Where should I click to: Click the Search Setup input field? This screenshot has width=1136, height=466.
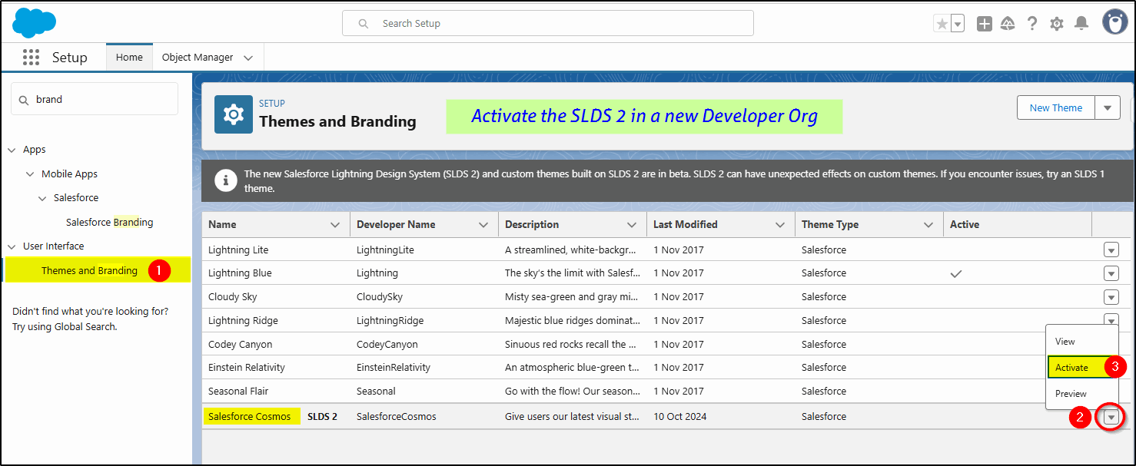547,23
